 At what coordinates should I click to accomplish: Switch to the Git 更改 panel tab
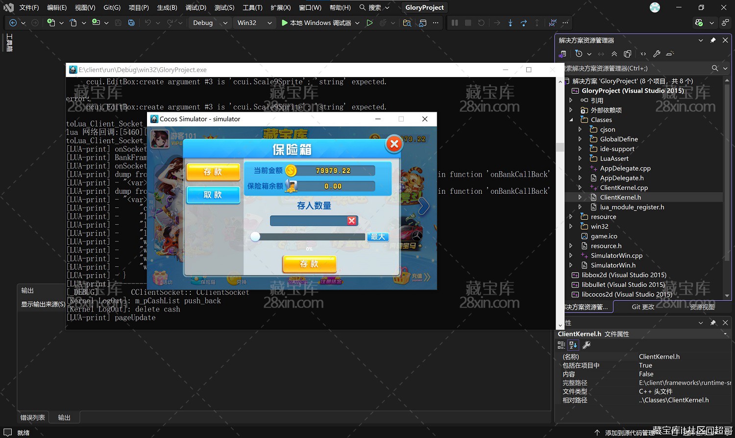tap(642, 307)
